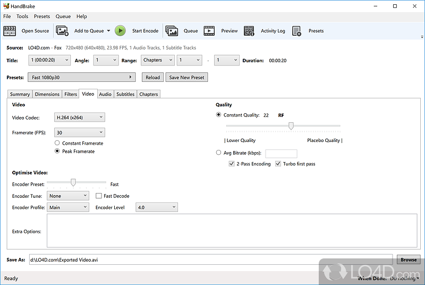
Task: Open the Queue via its stacked-photos icon
Action: [172, 31]
